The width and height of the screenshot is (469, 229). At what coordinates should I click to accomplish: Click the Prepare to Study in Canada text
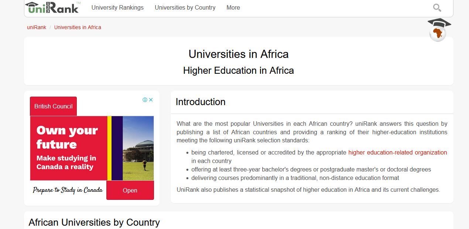click(68, 190)
